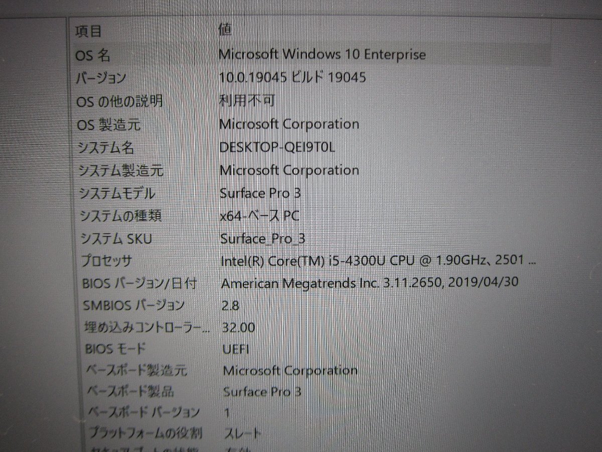Select value 利用不可
The height and width of the screenshot is (452, 602).
coord(247,100)
